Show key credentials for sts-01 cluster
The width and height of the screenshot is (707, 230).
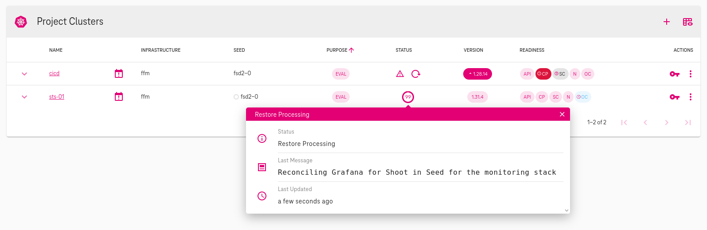(x=674, y=97)
